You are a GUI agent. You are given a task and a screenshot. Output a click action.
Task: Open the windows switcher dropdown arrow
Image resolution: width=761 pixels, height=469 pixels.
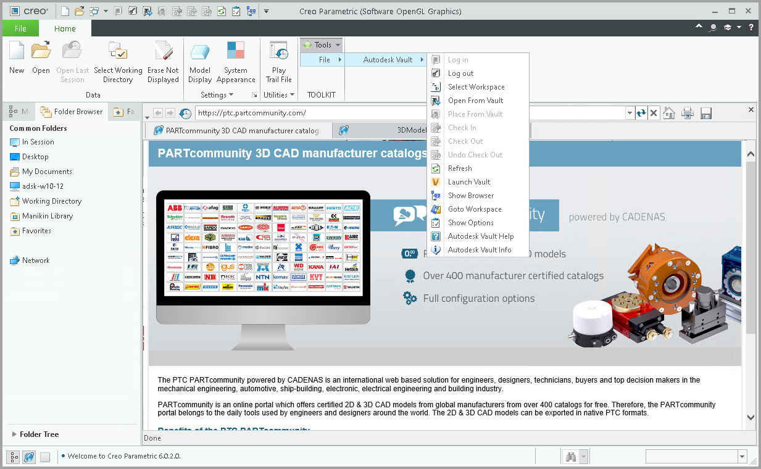point(106,11)
